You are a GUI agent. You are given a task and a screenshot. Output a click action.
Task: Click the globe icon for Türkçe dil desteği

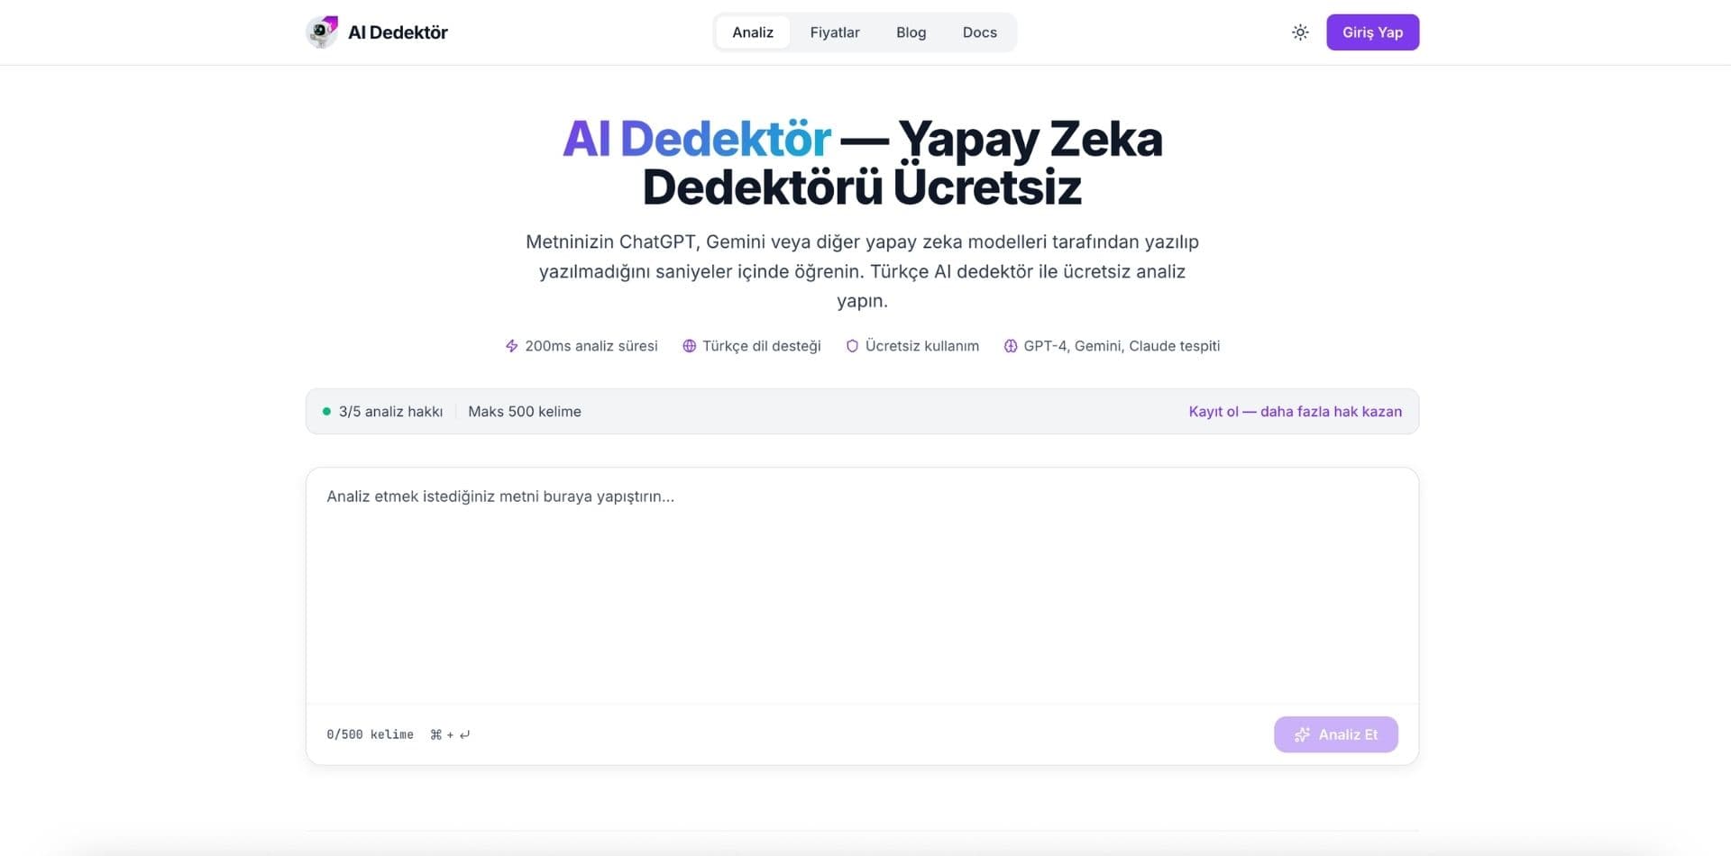(x=690, y=345)
